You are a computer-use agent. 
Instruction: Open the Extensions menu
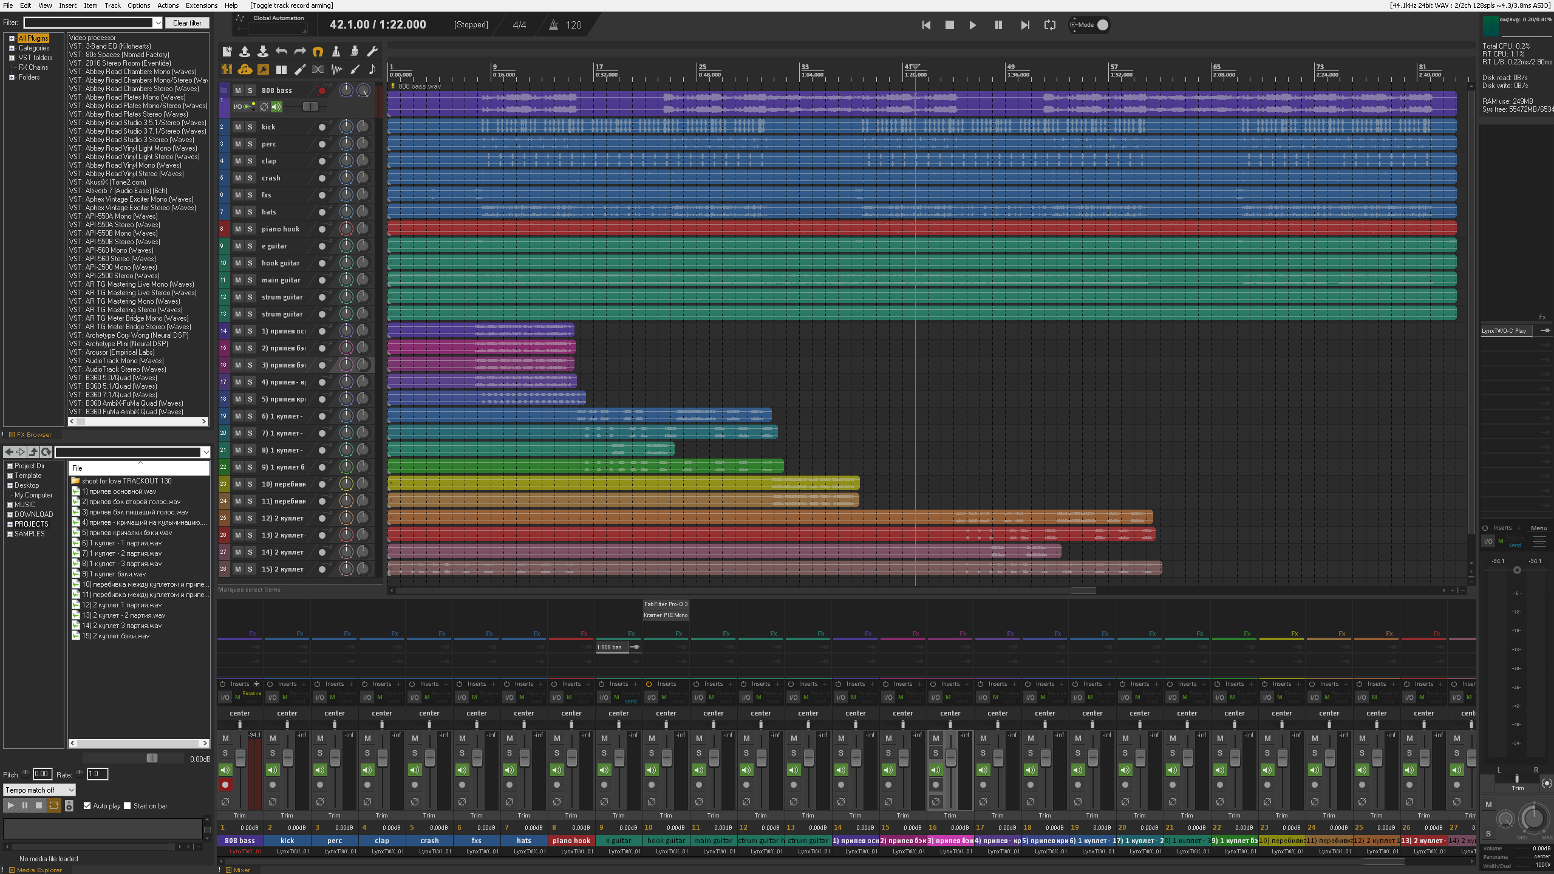201,5
